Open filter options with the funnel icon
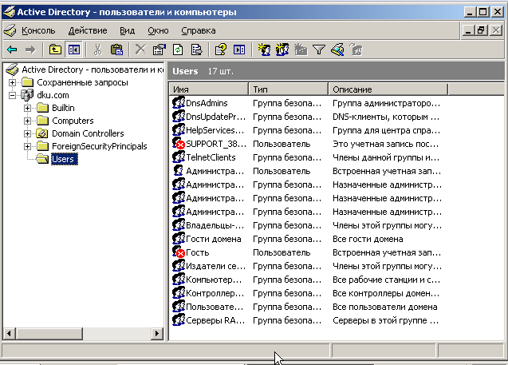The width and height of the screenshot is (508, 365). [319, 50]
